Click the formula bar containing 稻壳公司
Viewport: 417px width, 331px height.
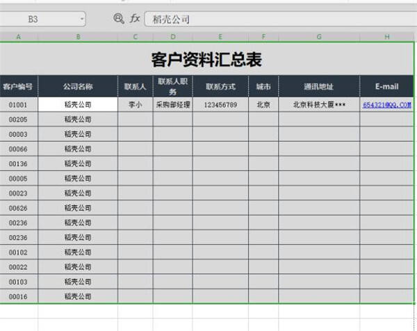point(281,19)
